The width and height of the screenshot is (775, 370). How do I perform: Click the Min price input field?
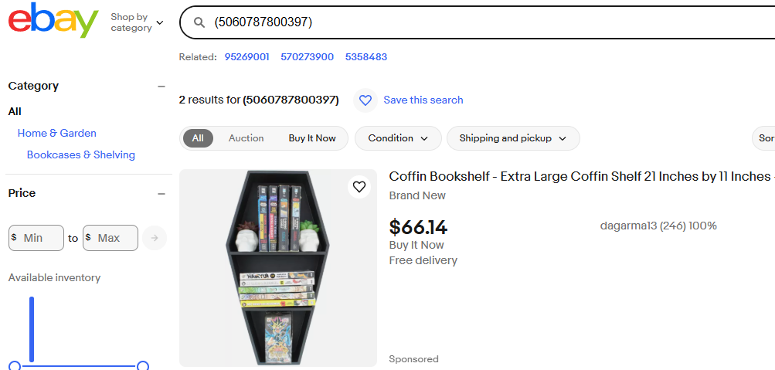click(x=40, y=238)
